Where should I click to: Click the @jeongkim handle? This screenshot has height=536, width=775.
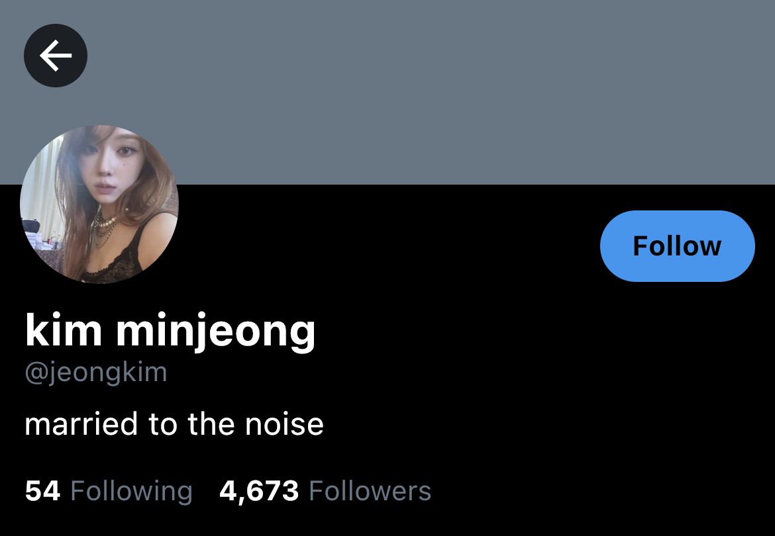[96, 372]
